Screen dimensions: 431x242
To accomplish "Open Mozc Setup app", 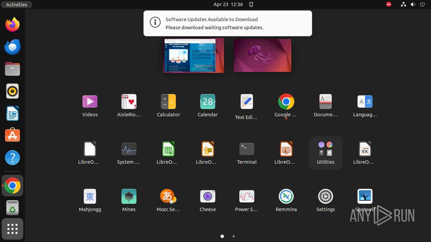I will 168,200.
